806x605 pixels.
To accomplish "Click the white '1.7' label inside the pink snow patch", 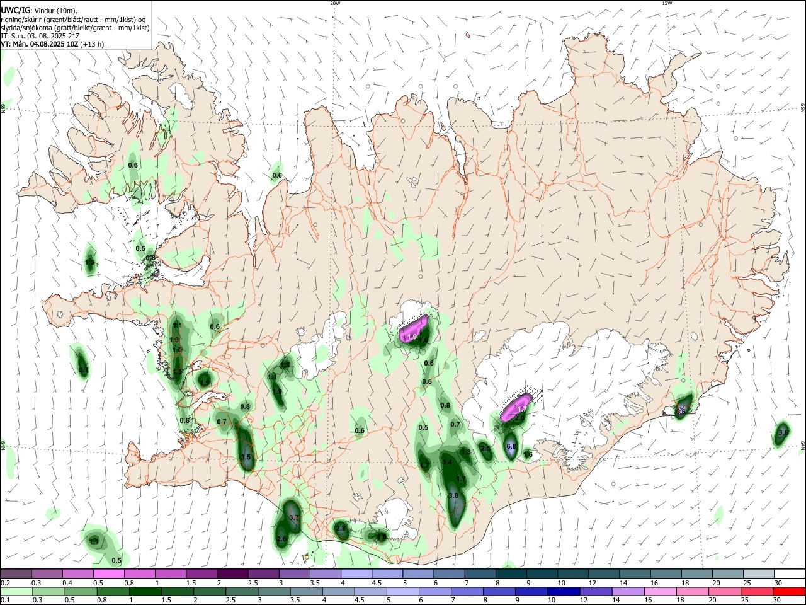I will (521, 409).
